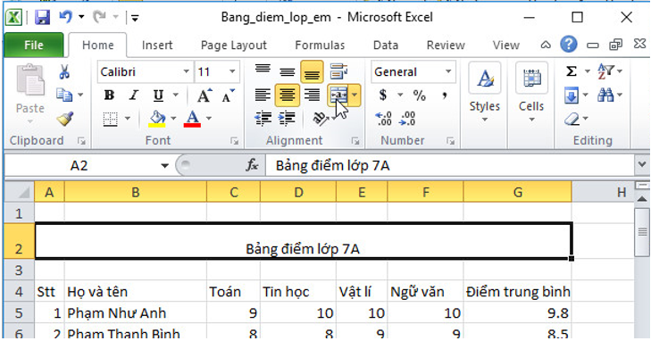Viewport: 651px width, 341px height.
Task: Cut selection with the scissors icon
Action: pos(64,71)
